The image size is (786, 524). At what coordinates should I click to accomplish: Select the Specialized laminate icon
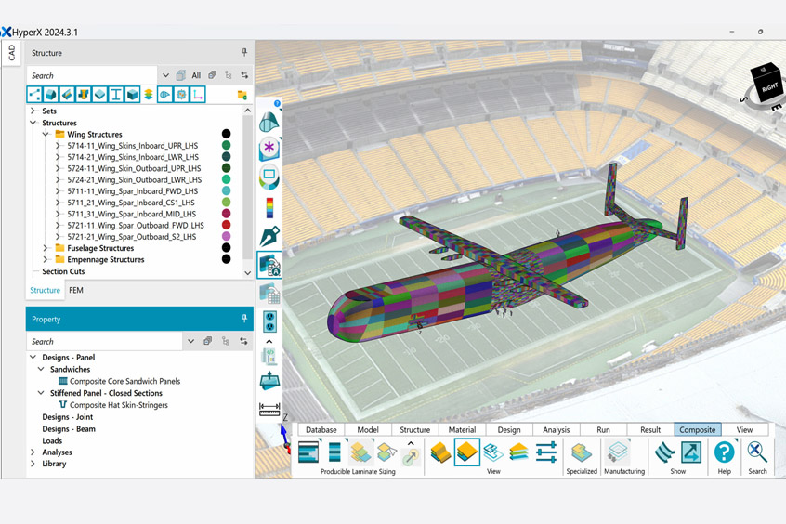pyautogui.click(x=582, y=452)
